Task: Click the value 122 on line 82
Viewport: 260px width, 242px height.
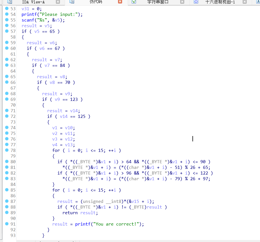Action: pos(204,173)
